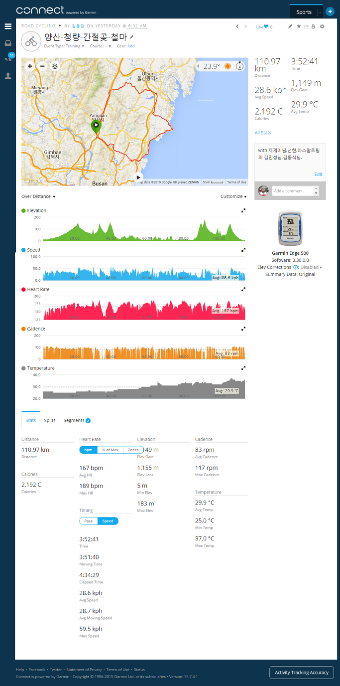
Task: Go to previous activity arrow
Action: pos(237,26)
